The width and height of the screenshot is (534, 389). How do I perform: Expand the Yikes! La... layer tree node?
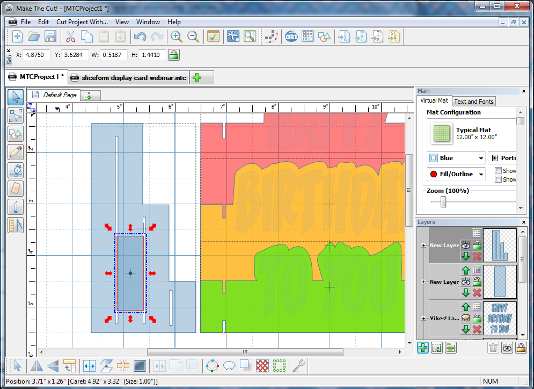[x=423, y=318]
